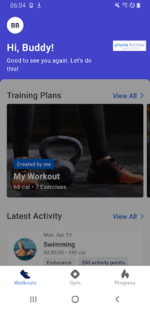Tap the 350 activity points tag

[x=103, y=263]
